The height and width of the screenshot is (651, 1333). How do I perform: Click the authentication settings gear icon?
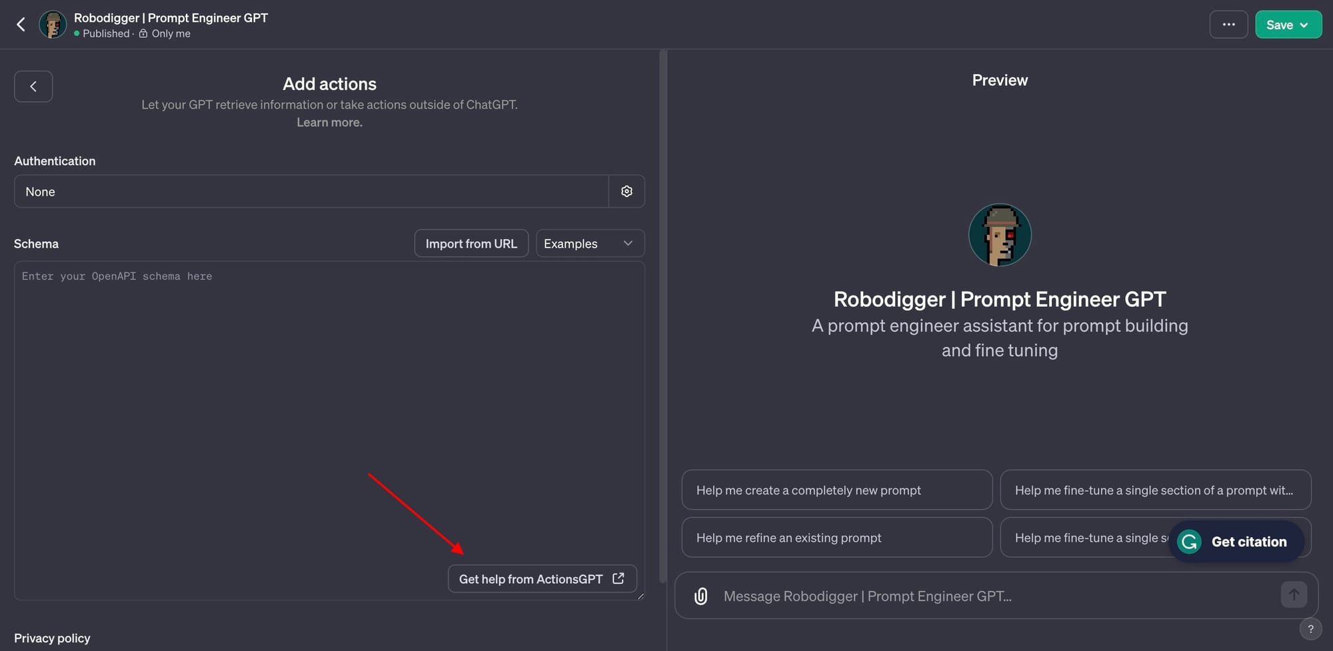click(627, 192)
